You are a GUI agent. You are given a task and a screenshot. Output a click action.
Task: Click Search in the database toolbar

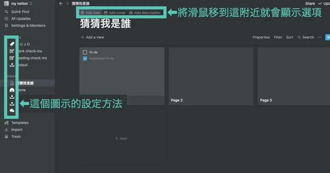click(x=306, y=37)
